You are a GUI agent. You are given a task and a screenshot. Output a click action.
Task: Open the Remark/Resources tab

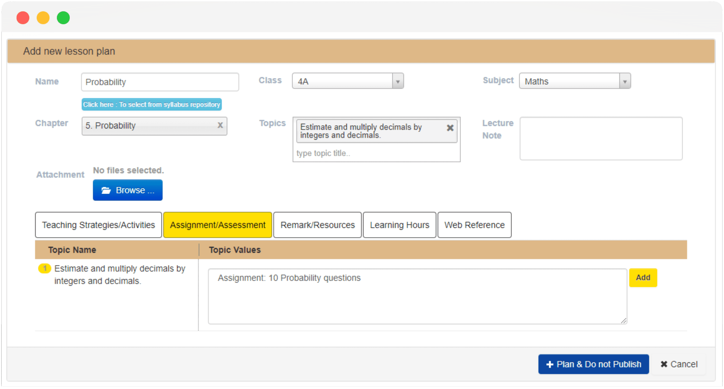click(x=317, y=225)
